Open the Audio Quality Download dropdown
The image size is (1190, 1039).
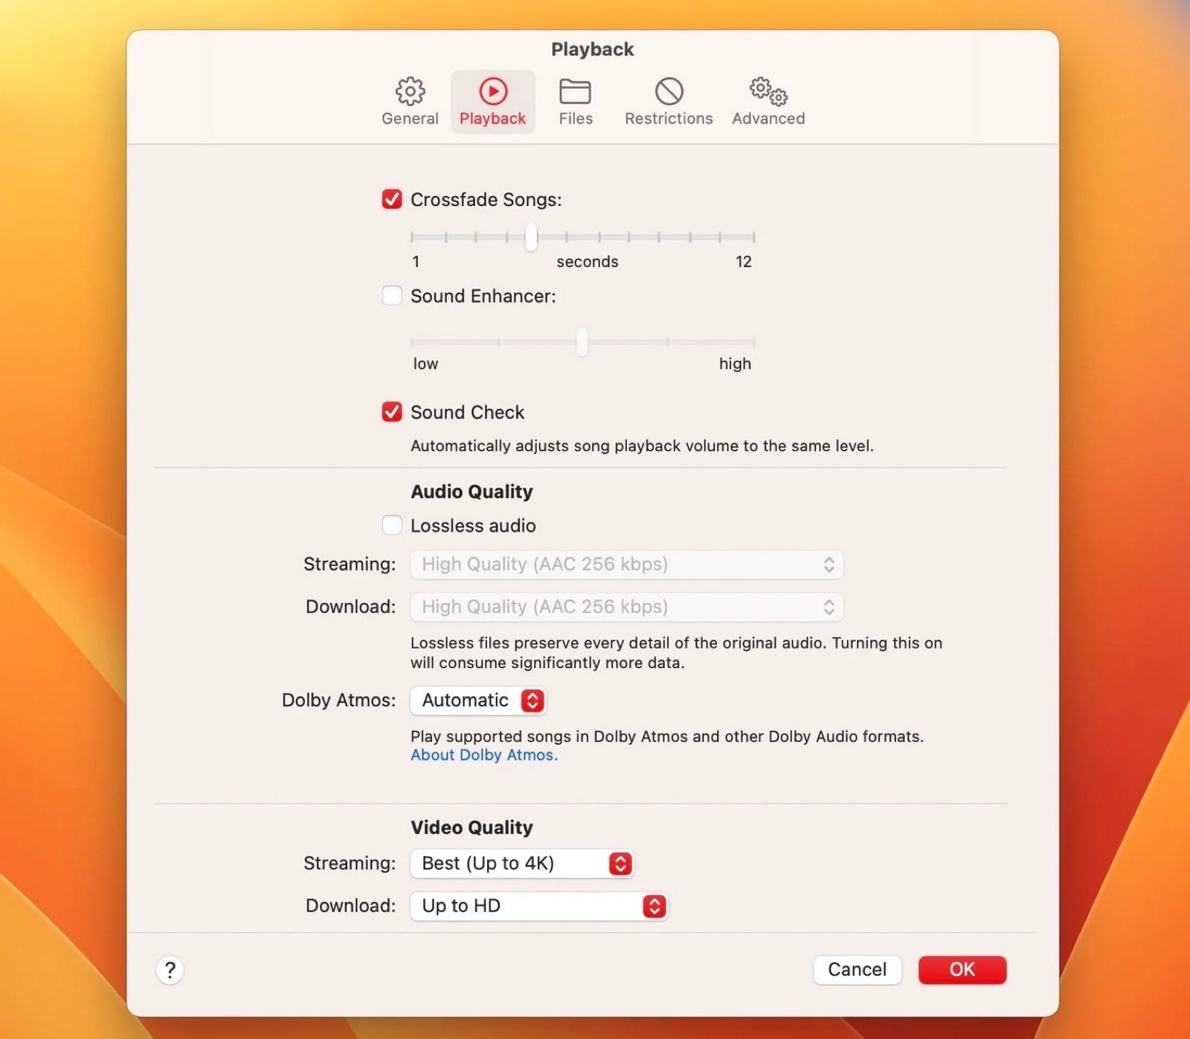627,607
